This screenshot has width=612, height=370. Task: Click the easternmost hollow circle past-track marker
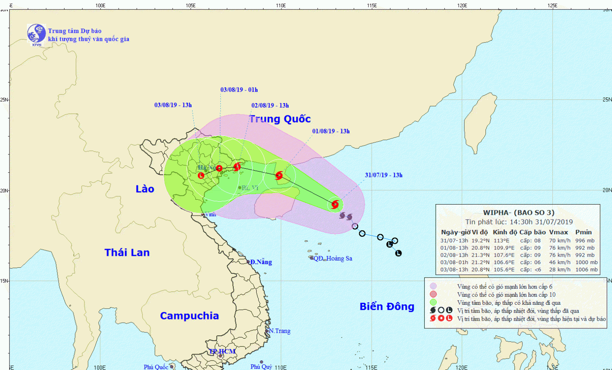pyautogui.click(x=395, y=241)
